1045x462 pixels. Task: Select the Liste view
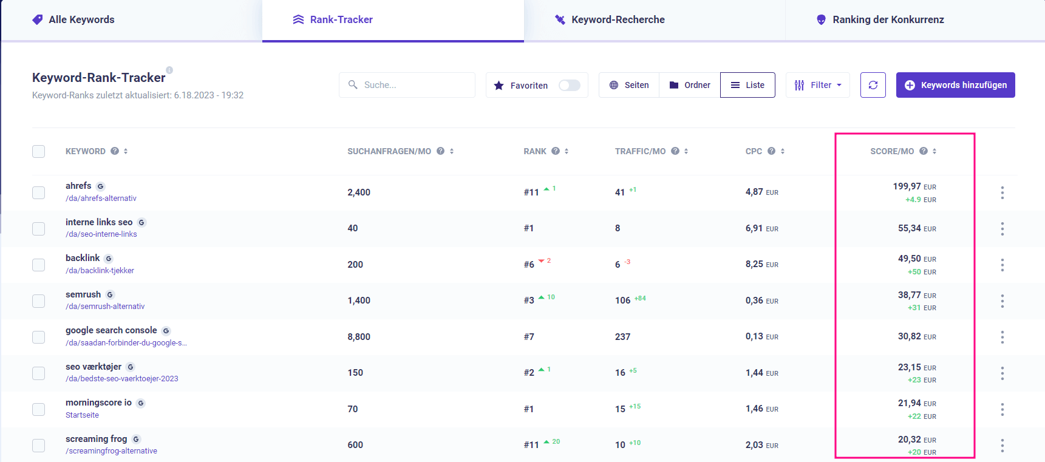[747, 85]
